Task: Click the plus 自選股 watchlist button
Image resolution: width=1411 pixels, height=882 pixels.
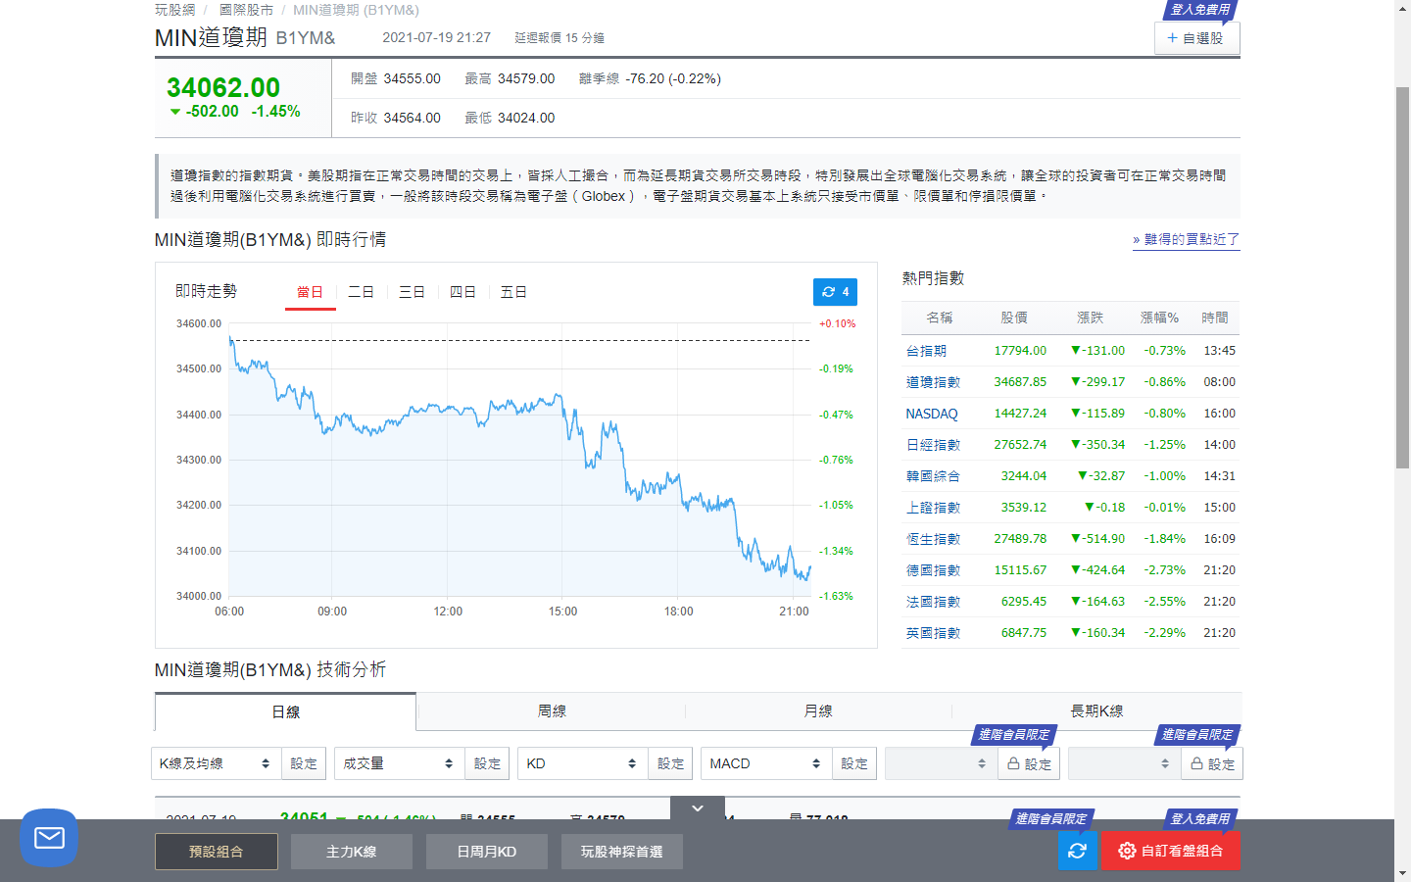Action: click(1196, 38)
